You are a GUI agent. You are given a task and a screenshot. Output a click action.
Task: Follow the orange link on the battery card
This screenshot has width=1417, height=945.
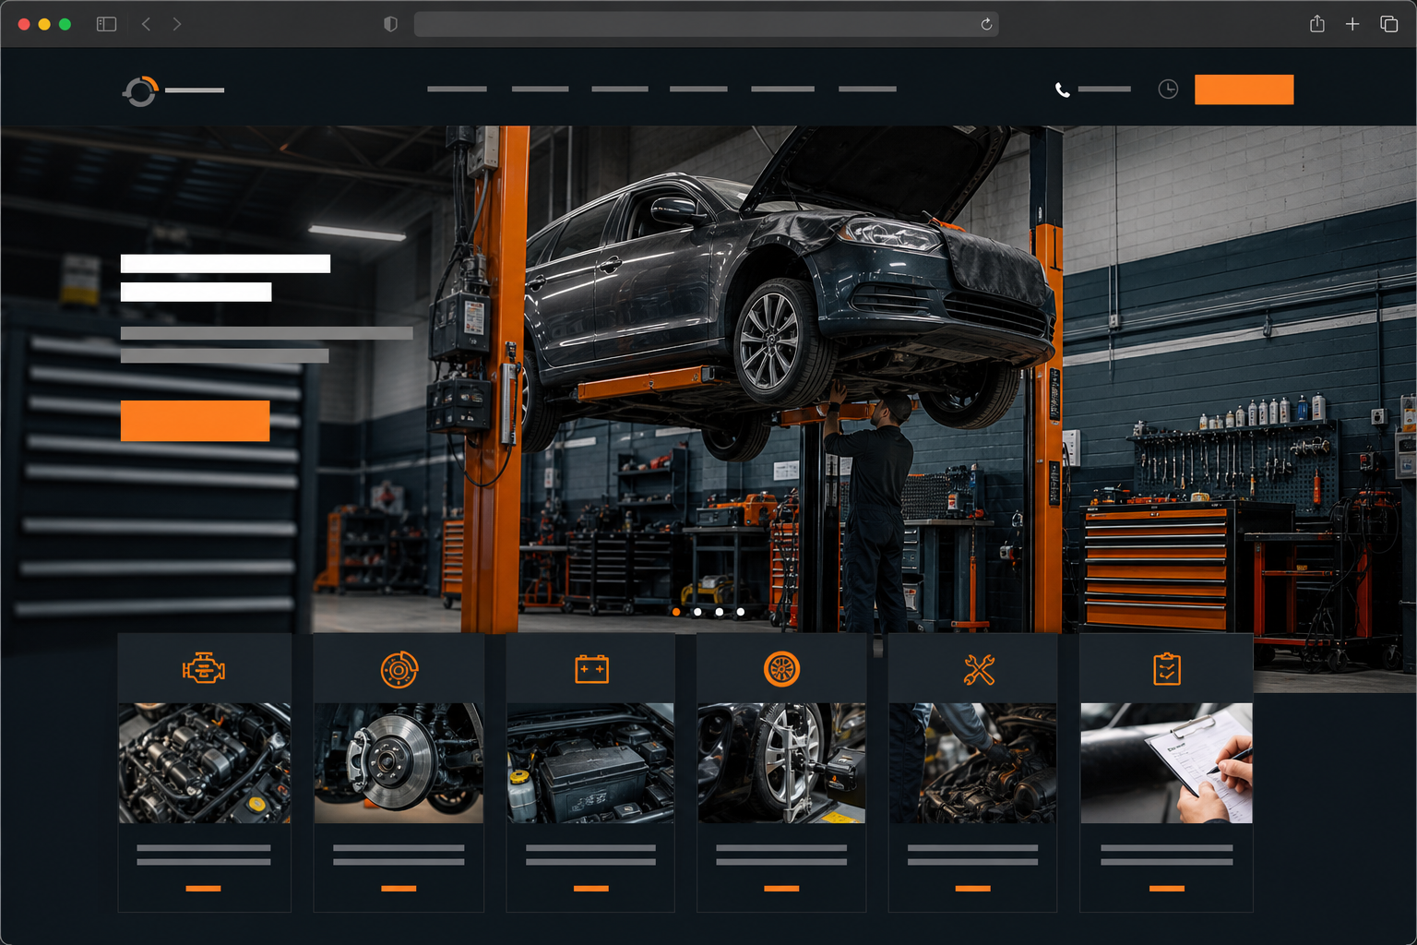[x=591, y=888]
